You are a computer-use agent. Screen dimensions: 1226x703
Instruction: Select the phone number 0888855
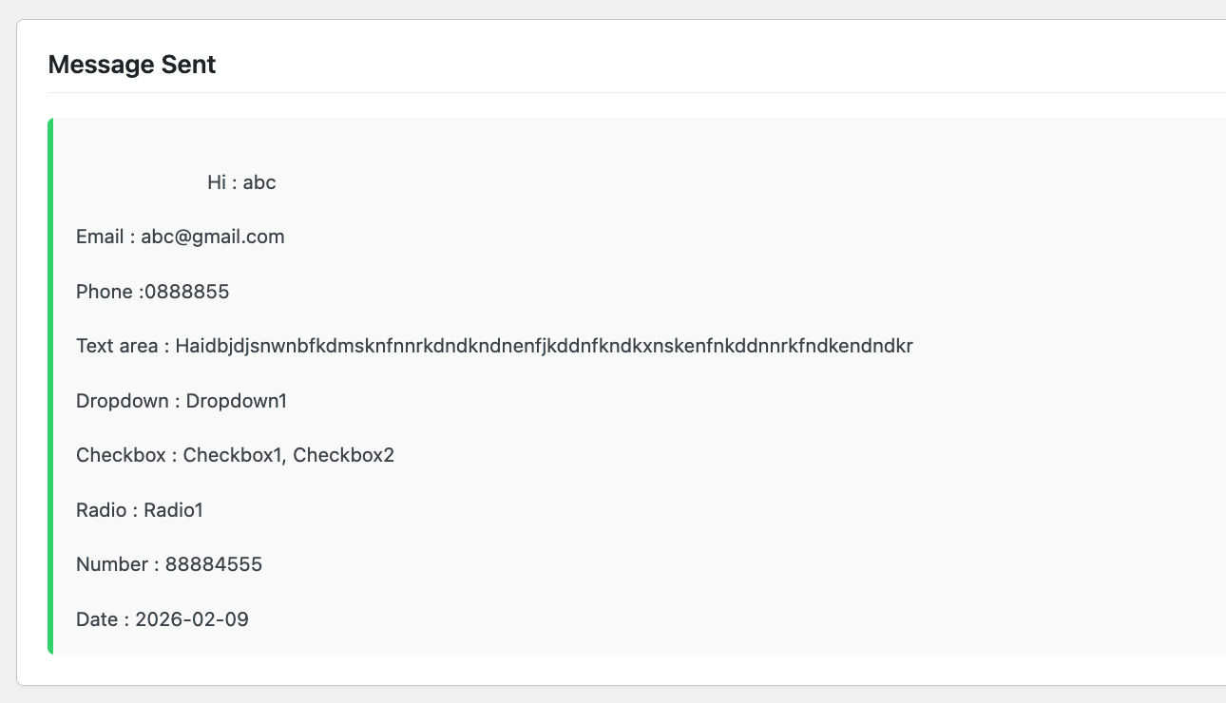pyautogui.click(x=187, y=292)
